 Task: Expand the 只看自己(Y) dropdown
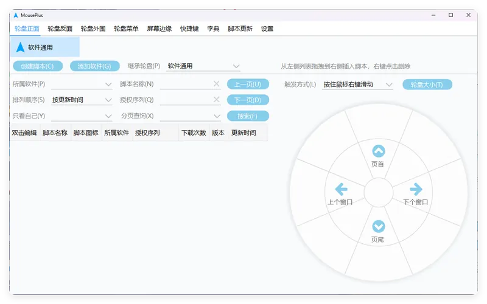[x=82, y=116]
